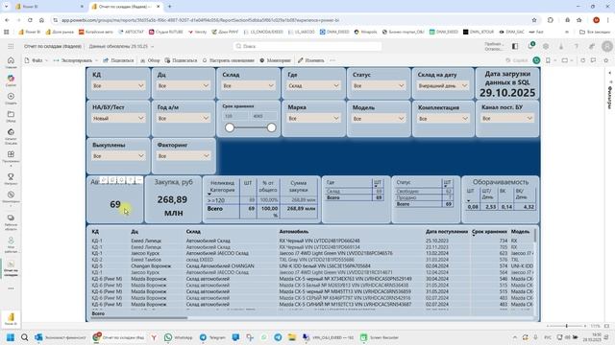Click the Настроить оповещение button
The height and width of the screenshot is (345, 615).
[229, 60]
